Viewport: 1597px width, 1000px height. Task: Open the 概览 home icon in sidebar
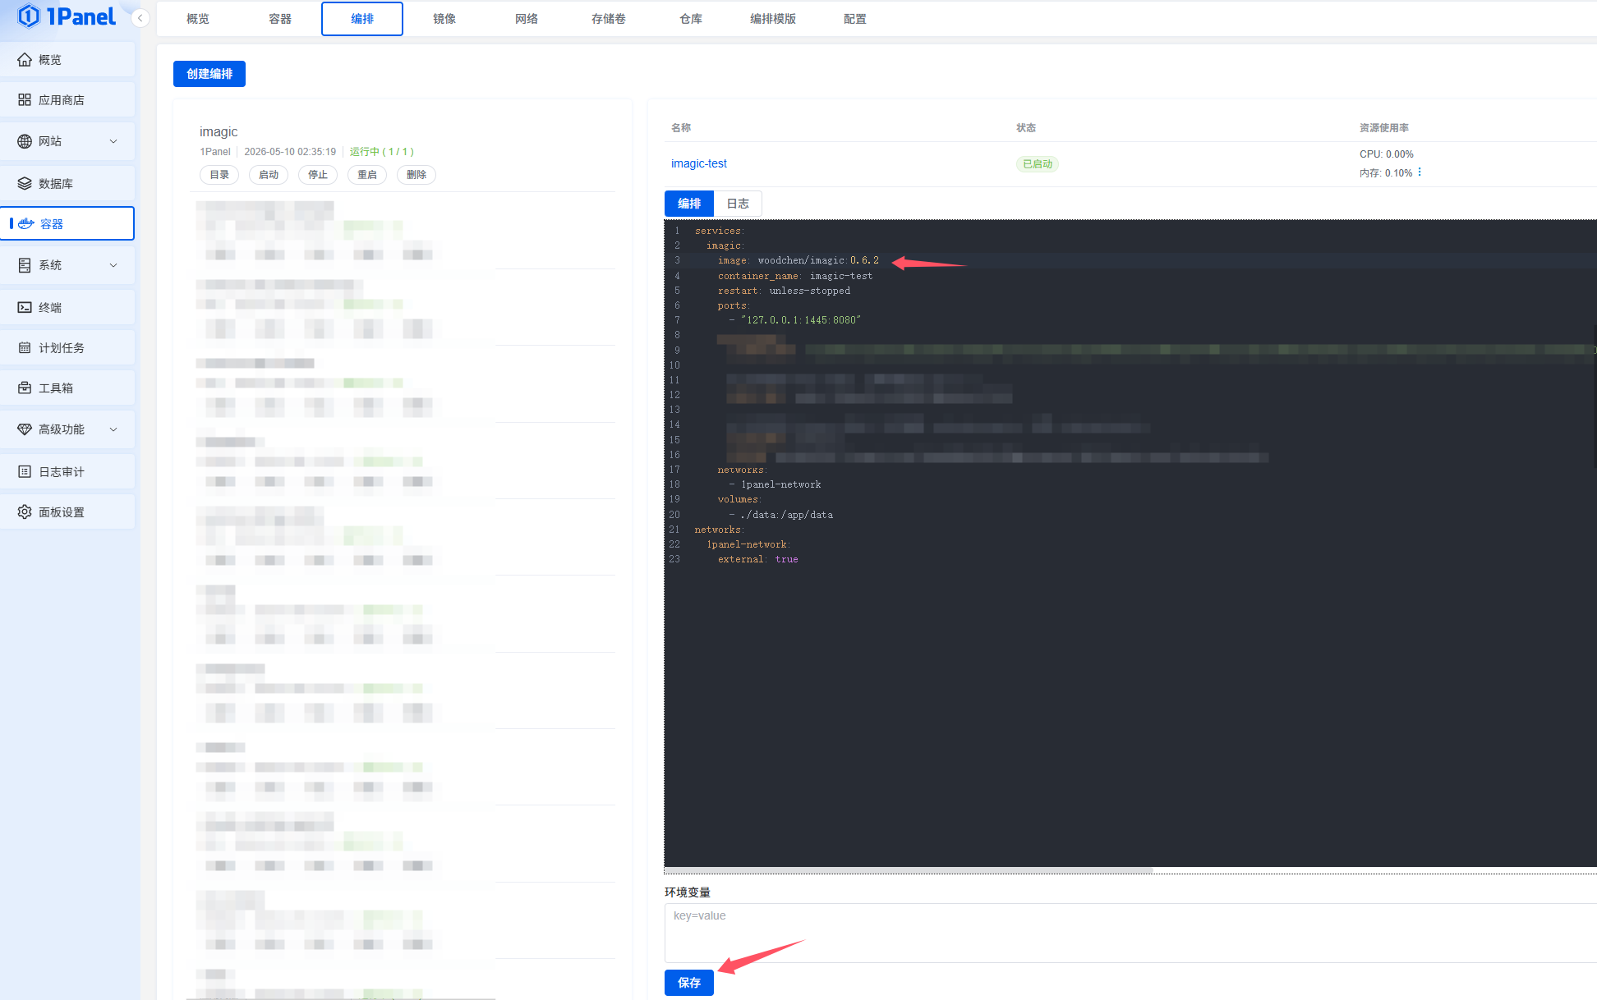coord(25,60)
